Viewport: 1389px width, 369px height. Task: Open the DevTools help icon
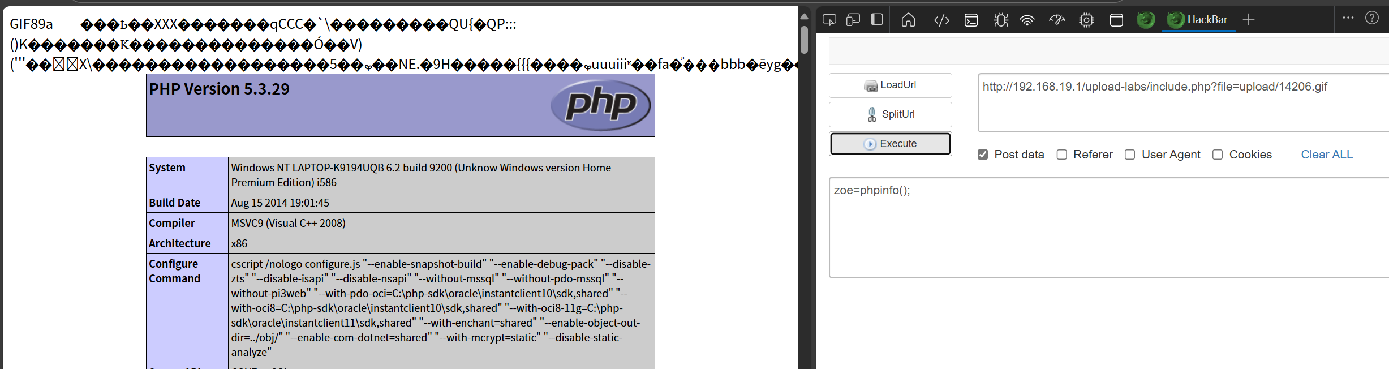pyautogui.click(x=1372, y=18)
